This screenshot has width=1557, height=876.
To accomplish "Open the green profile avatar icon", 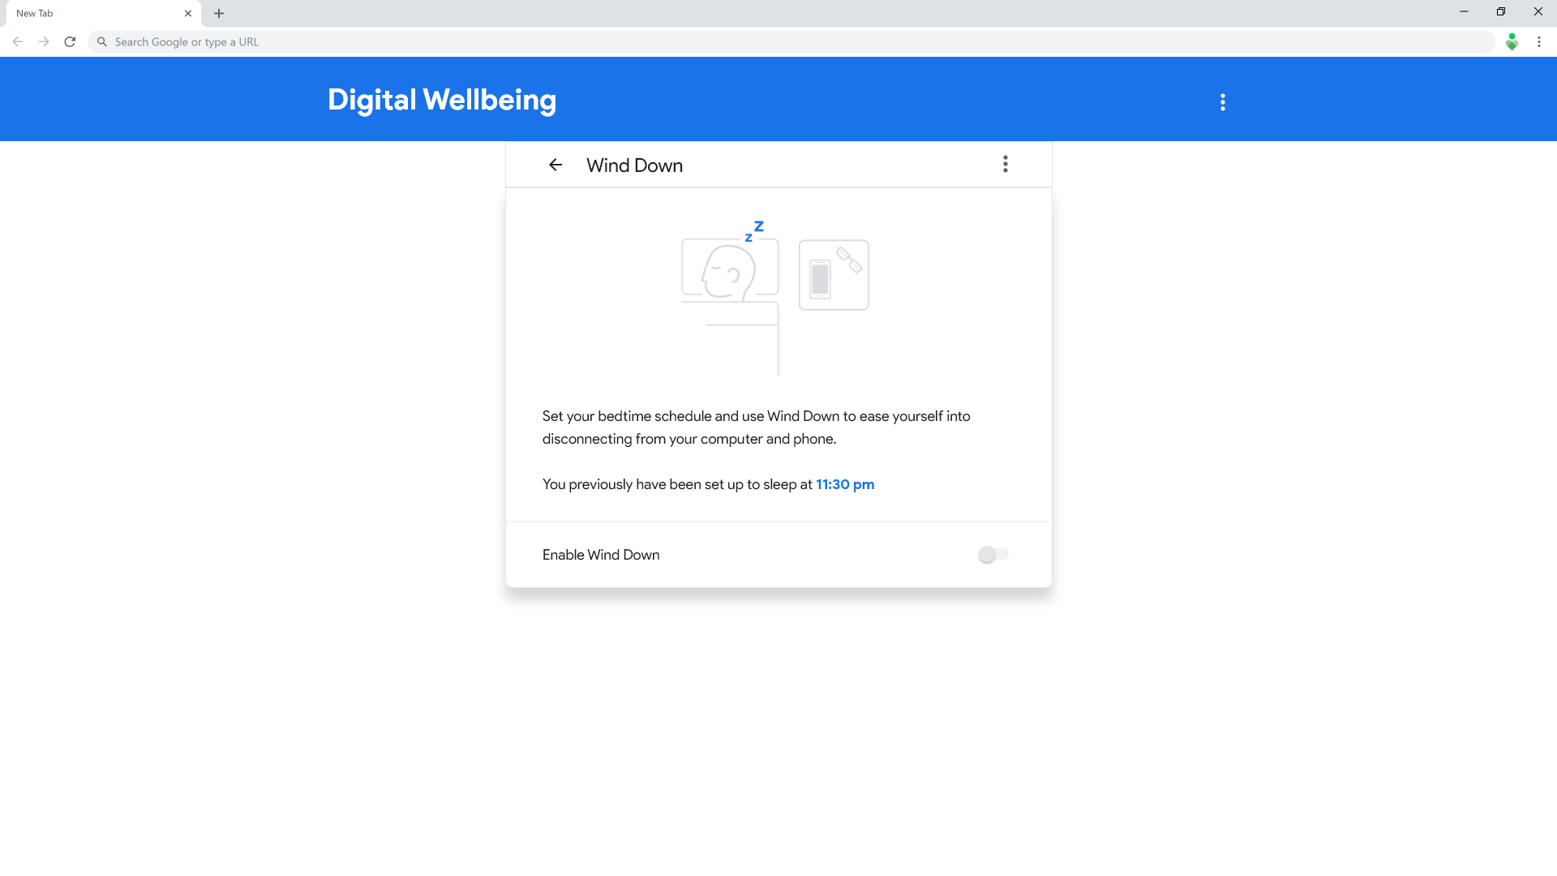I will 1512,42.
